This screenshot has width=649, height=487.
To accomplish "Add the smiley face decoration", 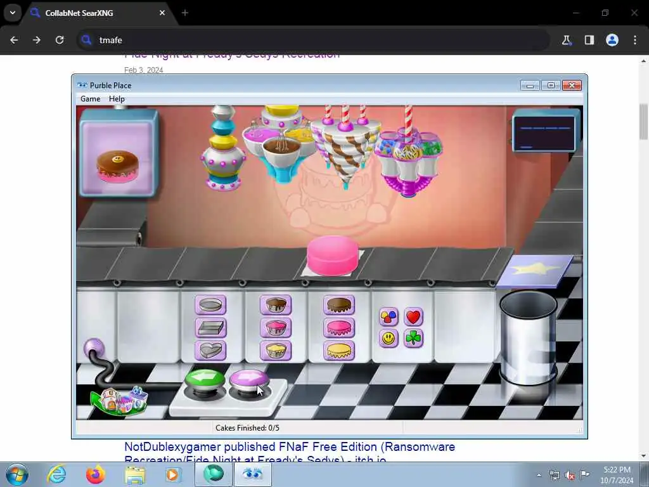I will point(389,339).
